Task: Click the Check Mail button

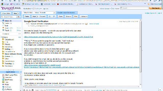Action: 6,13
